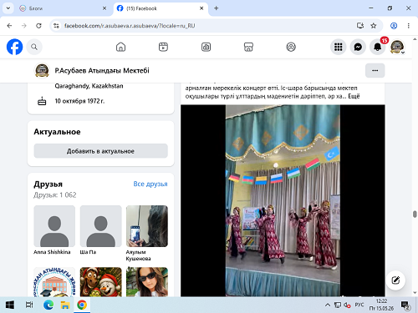Screen dimensions: 418x313
Task: Click the Друзья section heading
Action: [48, 184]
